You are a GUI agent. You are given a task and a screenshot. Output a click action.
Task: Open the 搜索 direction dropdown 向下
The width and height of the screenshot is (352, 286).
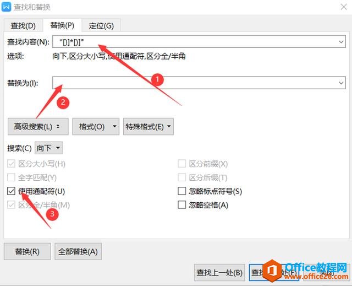click(x=48, y=148)
